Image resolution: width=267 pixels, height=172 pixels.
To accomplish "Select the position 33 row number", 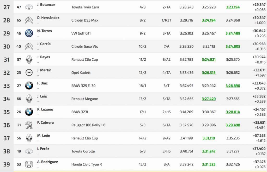I will pyautogui.click(x=7, y=86).
